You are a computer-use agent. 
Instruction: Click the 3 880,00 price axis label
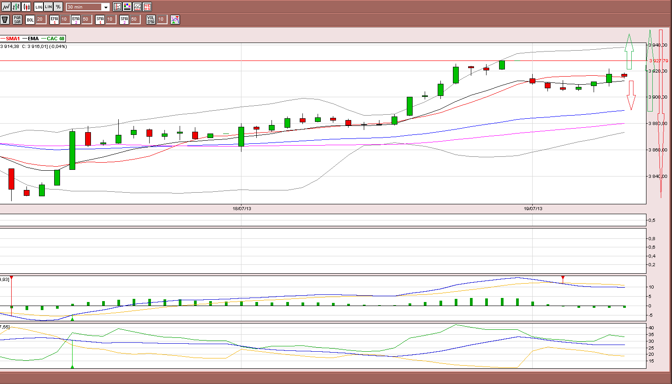[x=659, y=124]
